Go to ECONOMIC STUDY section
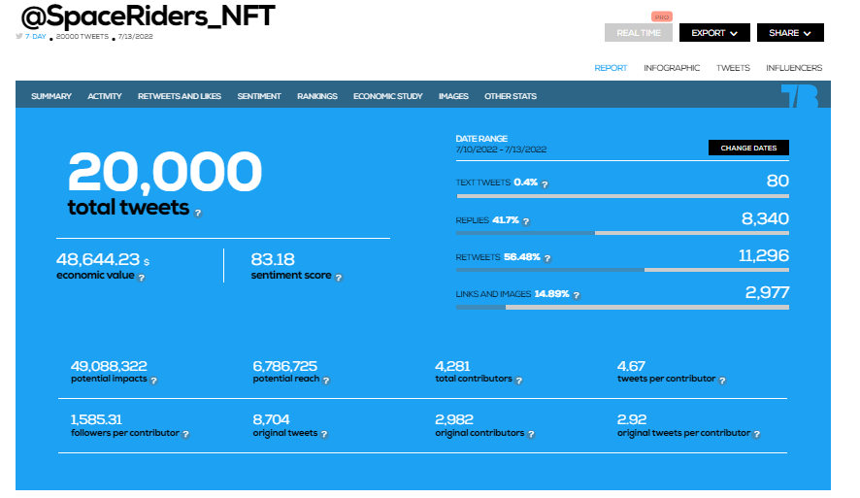Screen dimensions: 860x498 tap(387, 96)
